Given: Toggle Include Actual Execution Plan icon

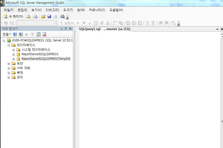Looking at the screenshot, I should pos(115,23).
